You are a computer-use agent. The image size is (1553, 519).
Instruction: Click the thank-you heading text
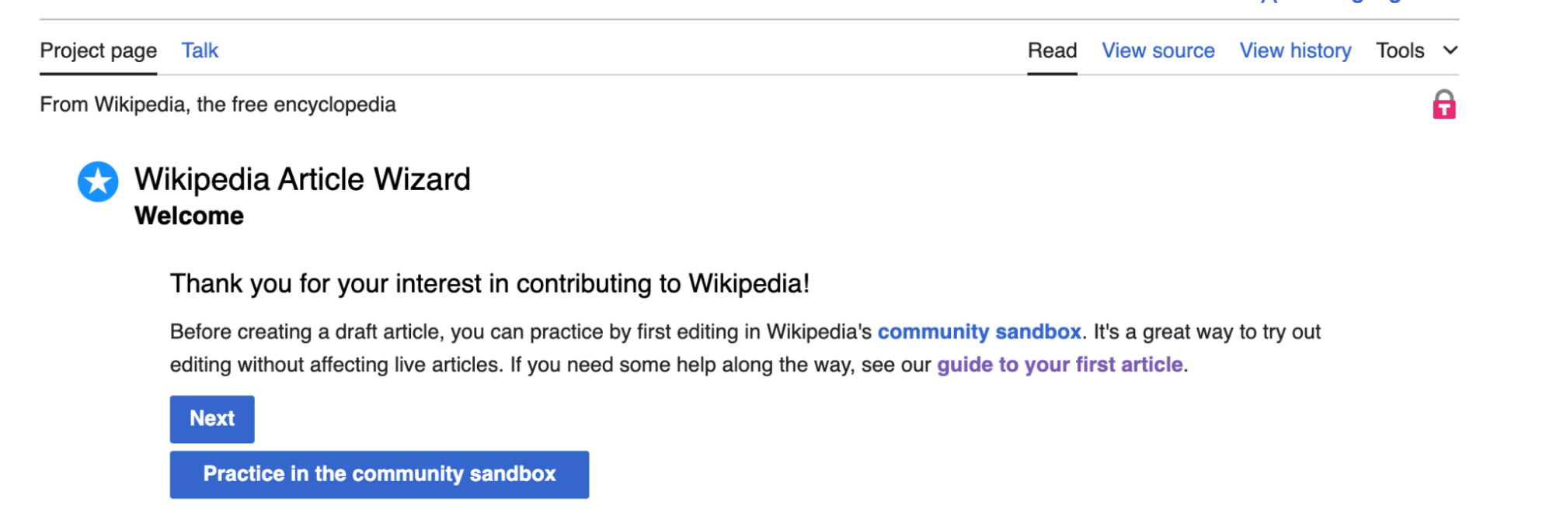coord(489,283)
